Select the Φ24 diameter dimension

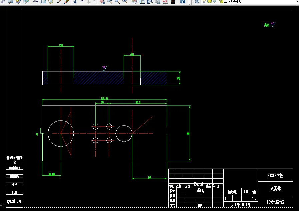coord(132,54)
